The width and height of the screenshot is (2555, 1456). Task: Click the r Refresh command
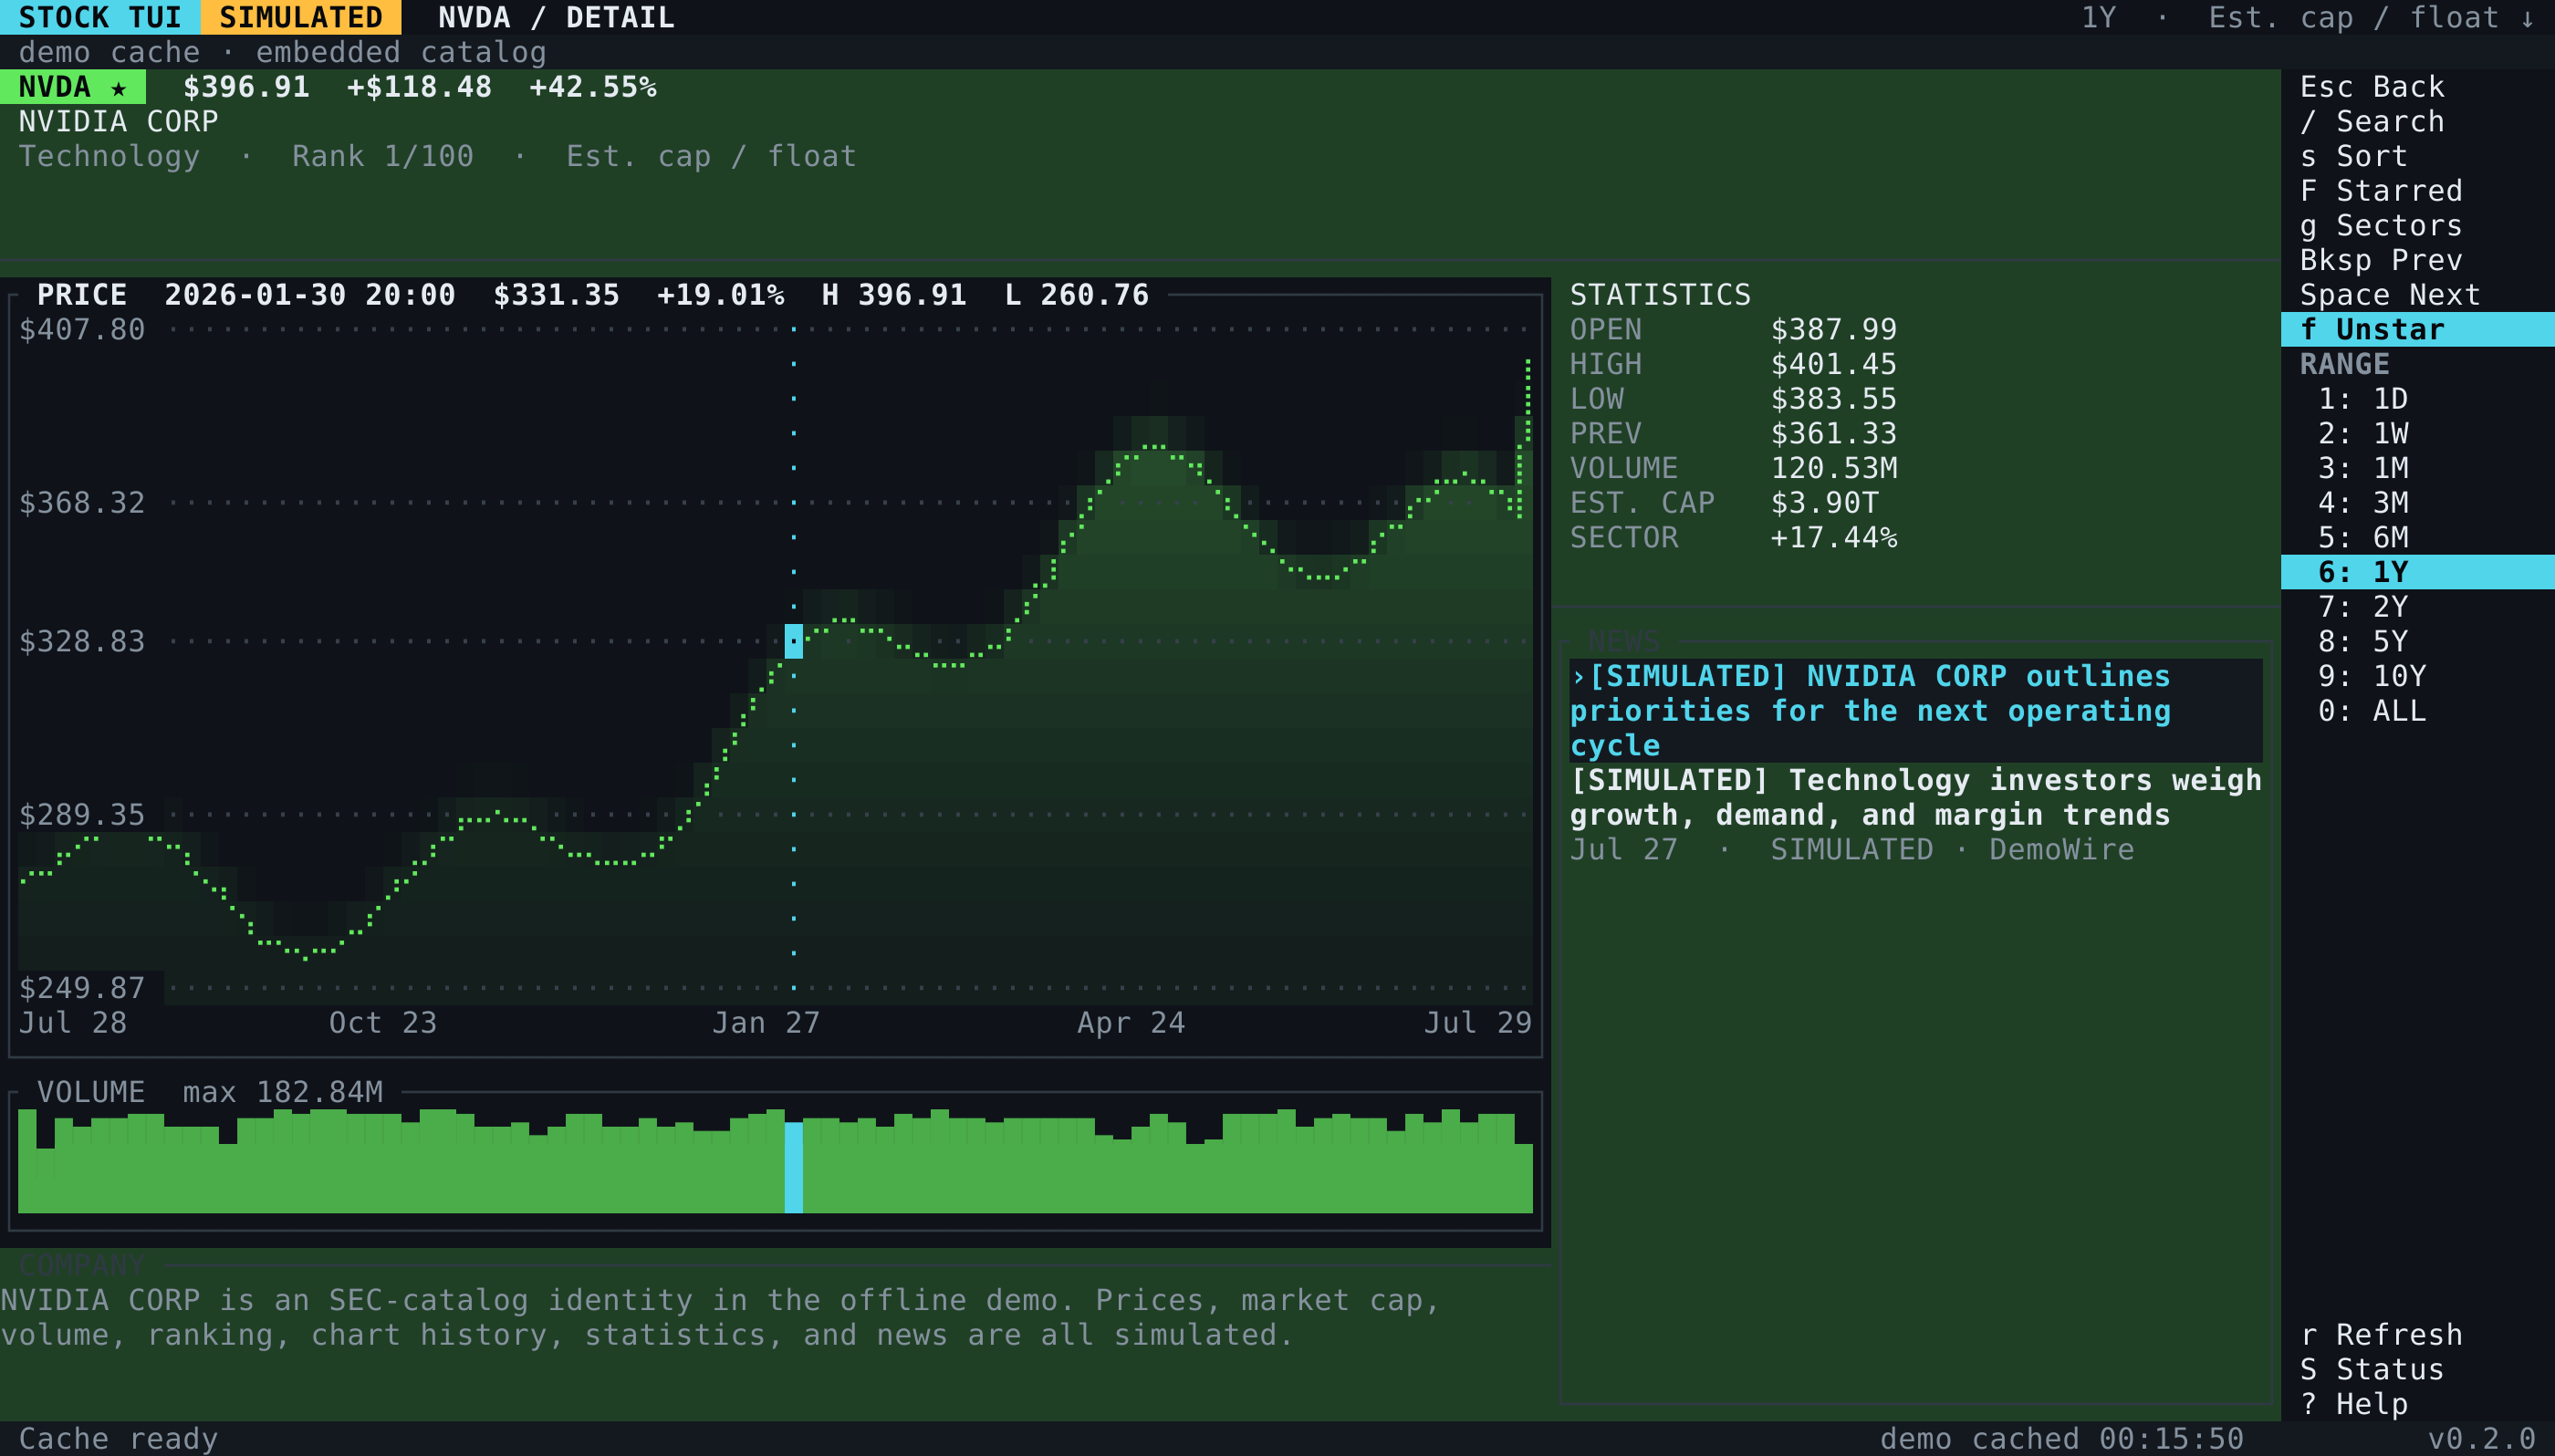coord(2381,1335)
